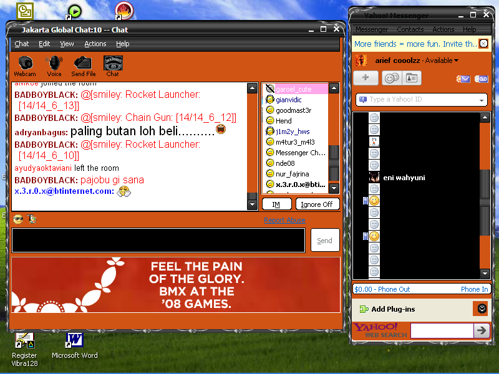This screenshot has width=499, height=374.
Task: Expand the Add Plug-ins panel chevron
Action: click(482, 309)
